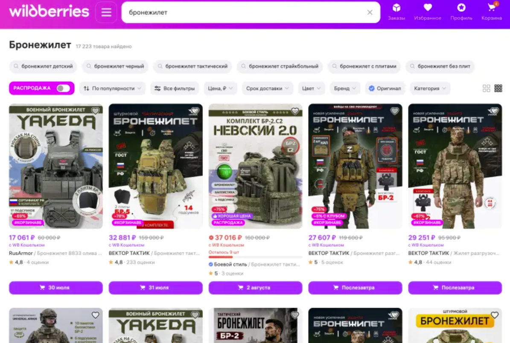The height and width of the screenshot is (343, 510).
Task: Click the 17 223 товара найдено text
Action: (104, 46)
